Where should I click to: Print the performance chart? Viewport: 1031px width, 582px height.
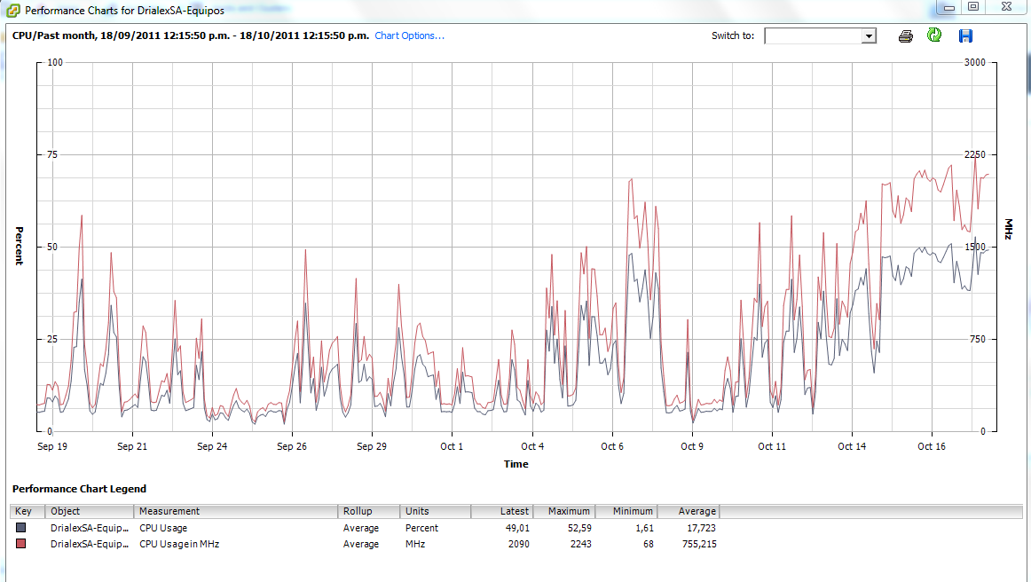[905, 36]
